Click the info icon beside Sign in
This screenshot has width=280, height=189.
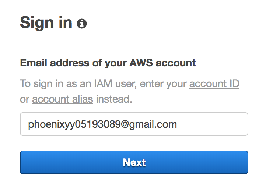click(81, 24)
